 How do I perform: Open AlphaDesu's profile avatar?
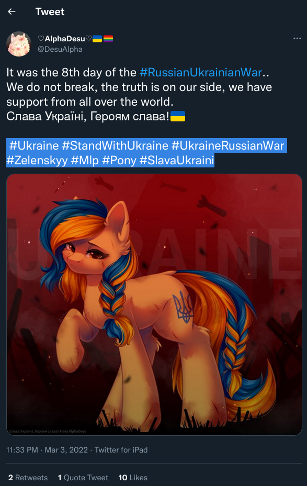click(19, 44)
